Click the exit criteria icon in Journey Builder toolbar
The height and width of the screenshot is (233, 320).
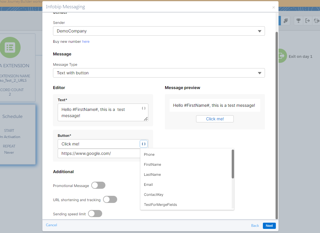click(307, 21)
